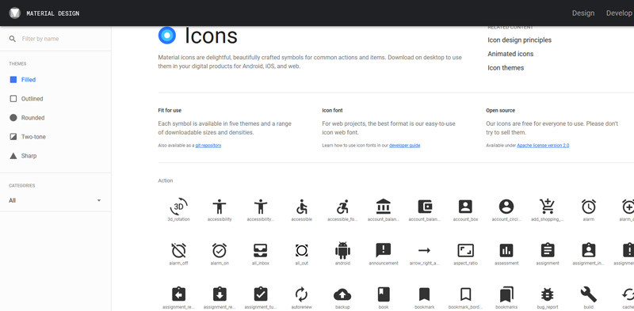The image size is (634, 311).
Task: Select the backup cloud icon
Action: coord(342,294)
